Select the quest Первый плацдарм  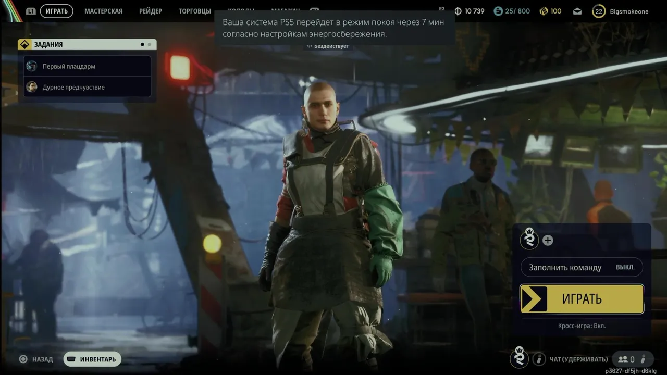[88, 66]
